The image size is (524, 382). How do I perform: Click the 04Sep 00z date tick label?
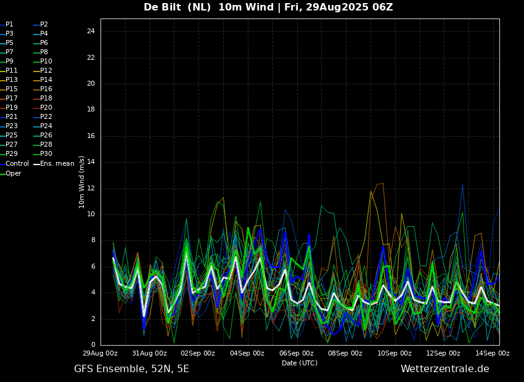(x=247, y=353)
